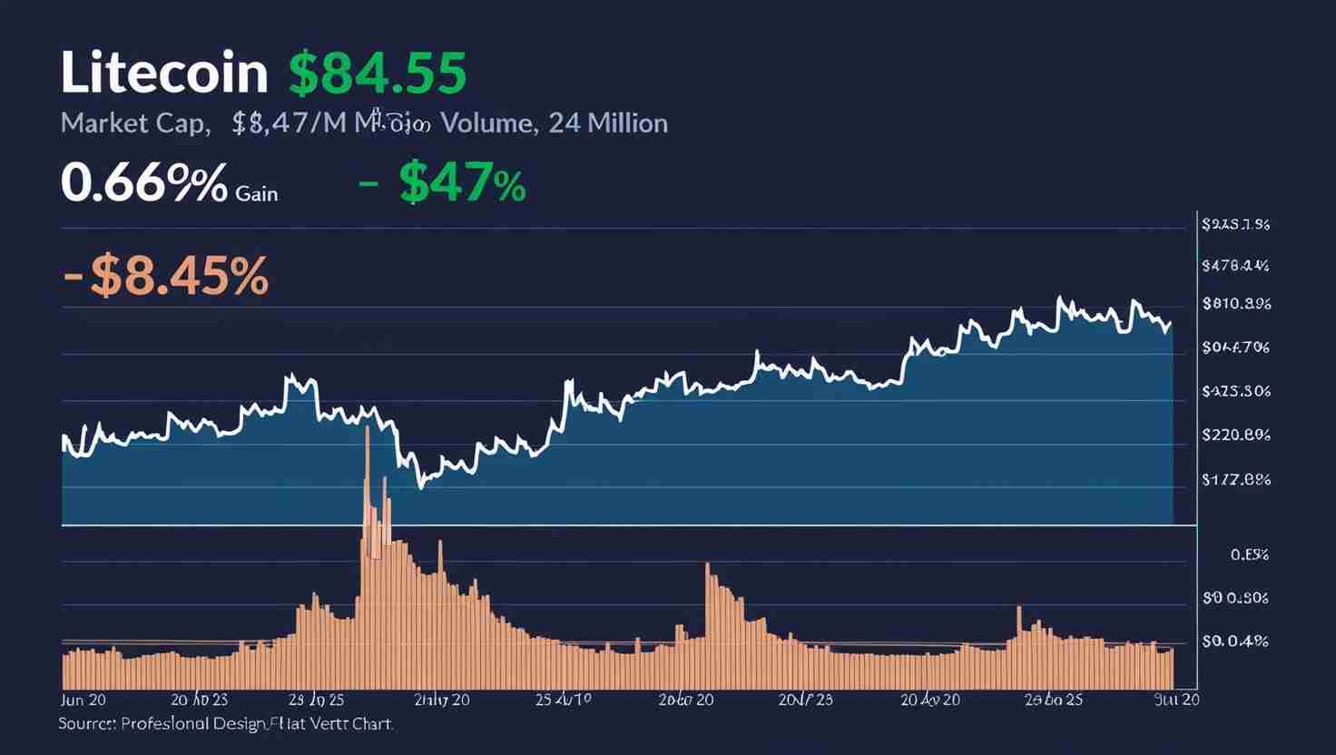Screen dimensions: 1336x755
Task: Click the 0.66% Gain indicator
Action: click(169, 184)
